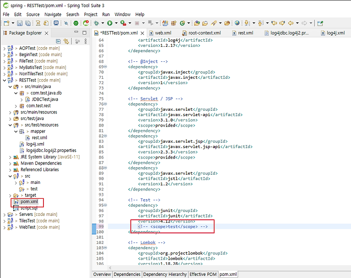The height and width of the screenshot is (278, 351).
Task: Open the Package Explorer view menu
Action: click(86, 41)
